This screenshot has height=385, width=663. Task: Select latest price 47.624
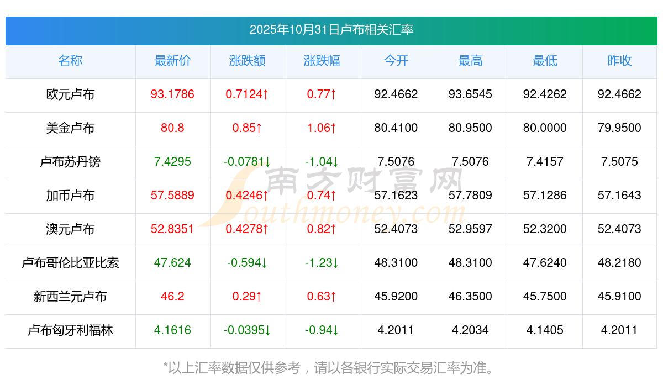pos(172,263)
